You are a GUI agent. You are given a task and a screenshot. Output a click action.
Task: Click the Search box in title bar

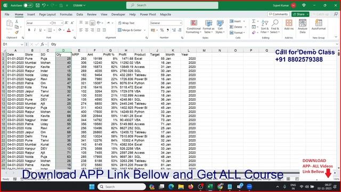[x=172, y=5]
